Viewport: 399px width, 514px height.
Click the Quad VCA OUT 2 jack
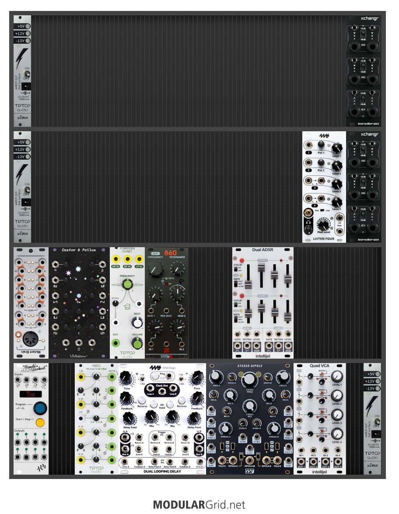pyautogui.click(x=313, y=462)
